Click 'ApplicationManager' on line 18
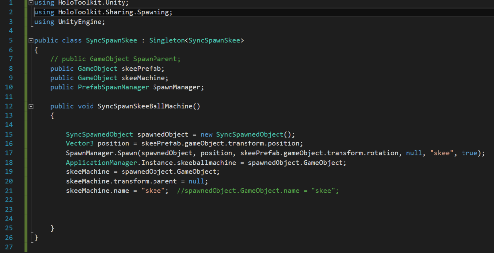The width and height of the screenshot is (494, 253). pos(101,163)
